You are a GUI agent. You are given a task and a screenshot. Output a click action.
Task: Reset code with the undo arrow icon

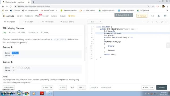(x=152, y=22)
